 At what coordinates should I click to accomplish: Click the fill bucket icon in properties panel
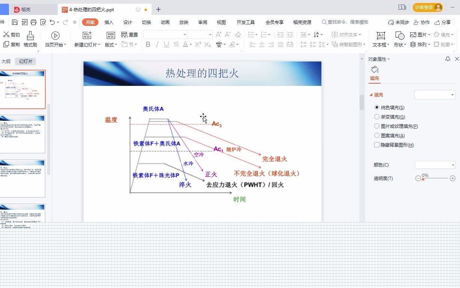pyautogui.click(x=375, y=69)
